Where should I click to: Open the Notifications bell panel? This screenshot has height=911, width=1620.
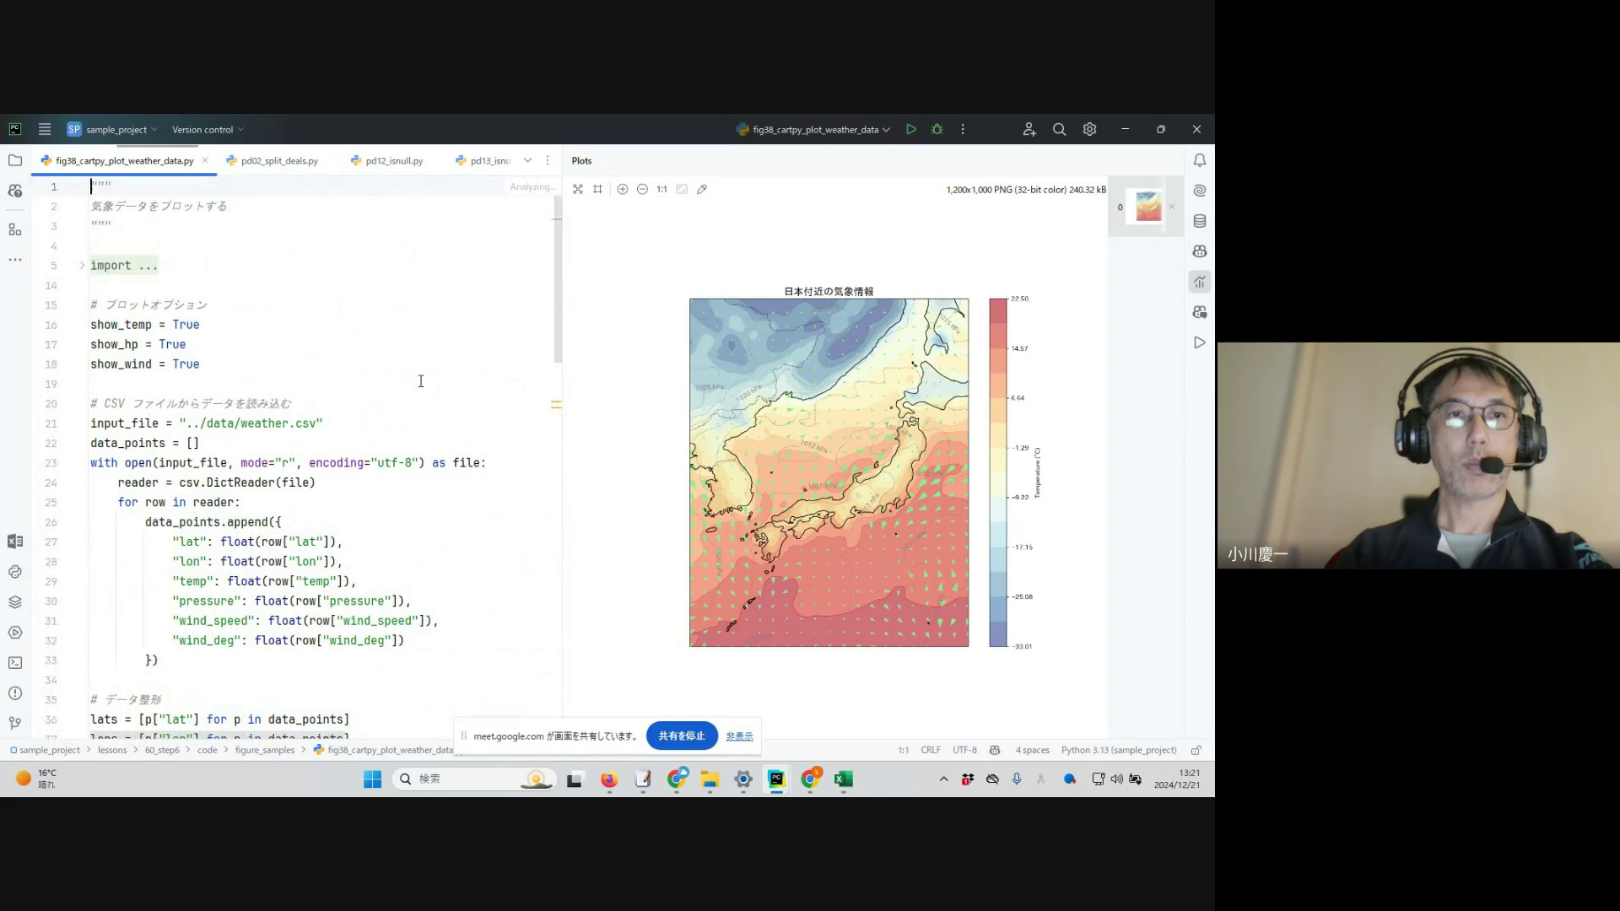click(x=1199, y=160)
